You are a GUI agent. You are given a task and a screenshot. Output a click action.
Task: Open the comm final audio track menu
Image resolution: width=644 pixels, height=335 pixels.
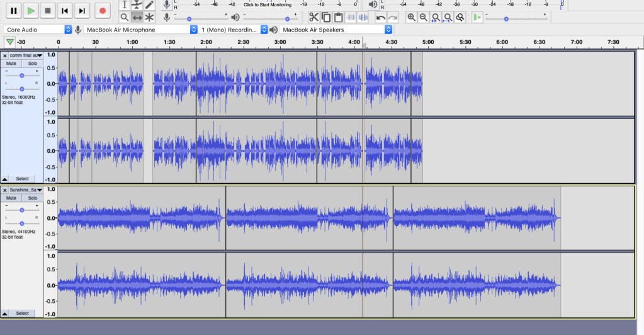[26, 55]
